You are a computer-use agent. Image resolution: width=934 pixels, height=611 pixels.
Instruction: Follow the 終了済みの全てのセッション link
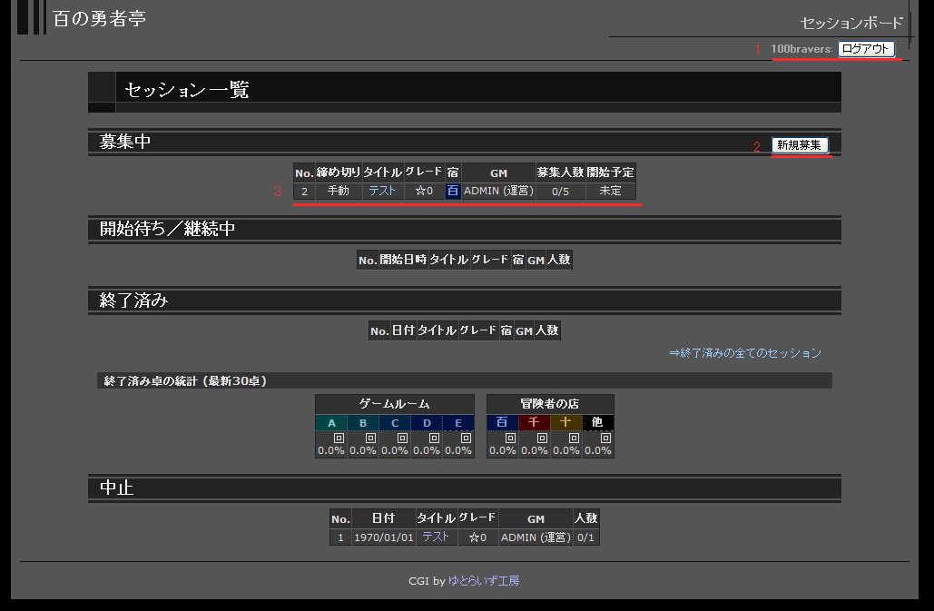[x=744, y=353]
